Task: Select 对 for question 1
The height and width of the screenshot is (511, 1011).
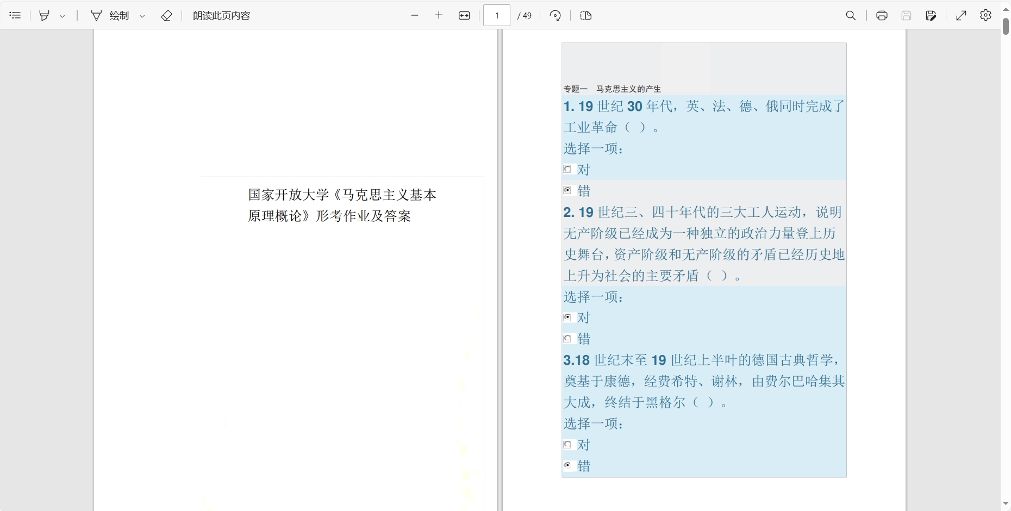Action: [x=567, y=169]
